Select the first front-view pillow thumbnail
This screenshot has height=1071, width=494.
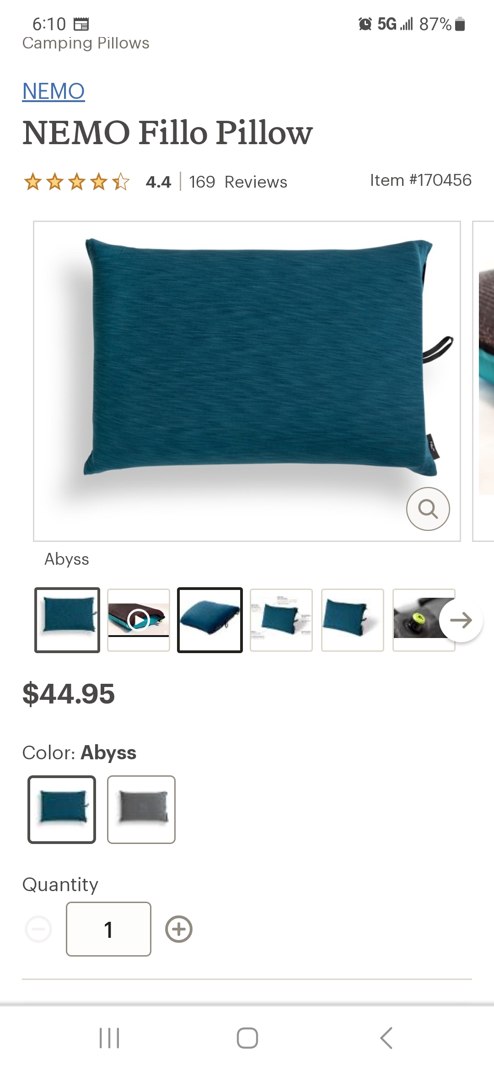click(x=67, y=620)
